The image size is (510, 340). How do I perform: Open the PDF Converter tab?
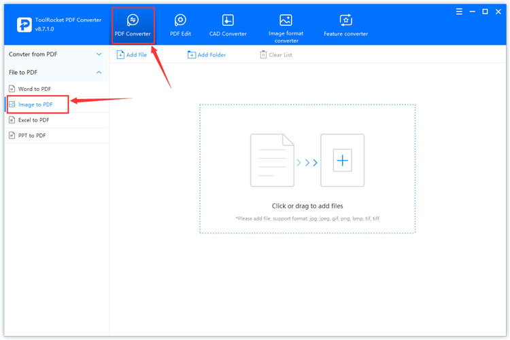(133, 25)
